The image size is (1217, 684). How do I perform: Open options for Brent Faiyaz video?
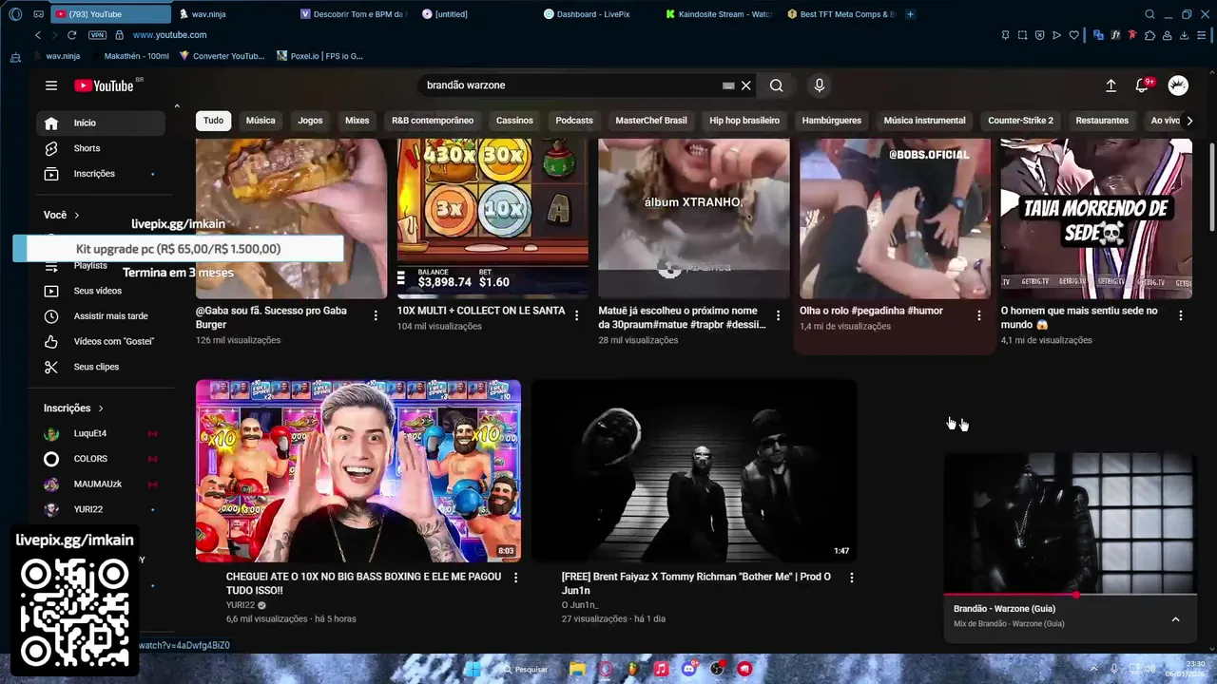(852, 578)
